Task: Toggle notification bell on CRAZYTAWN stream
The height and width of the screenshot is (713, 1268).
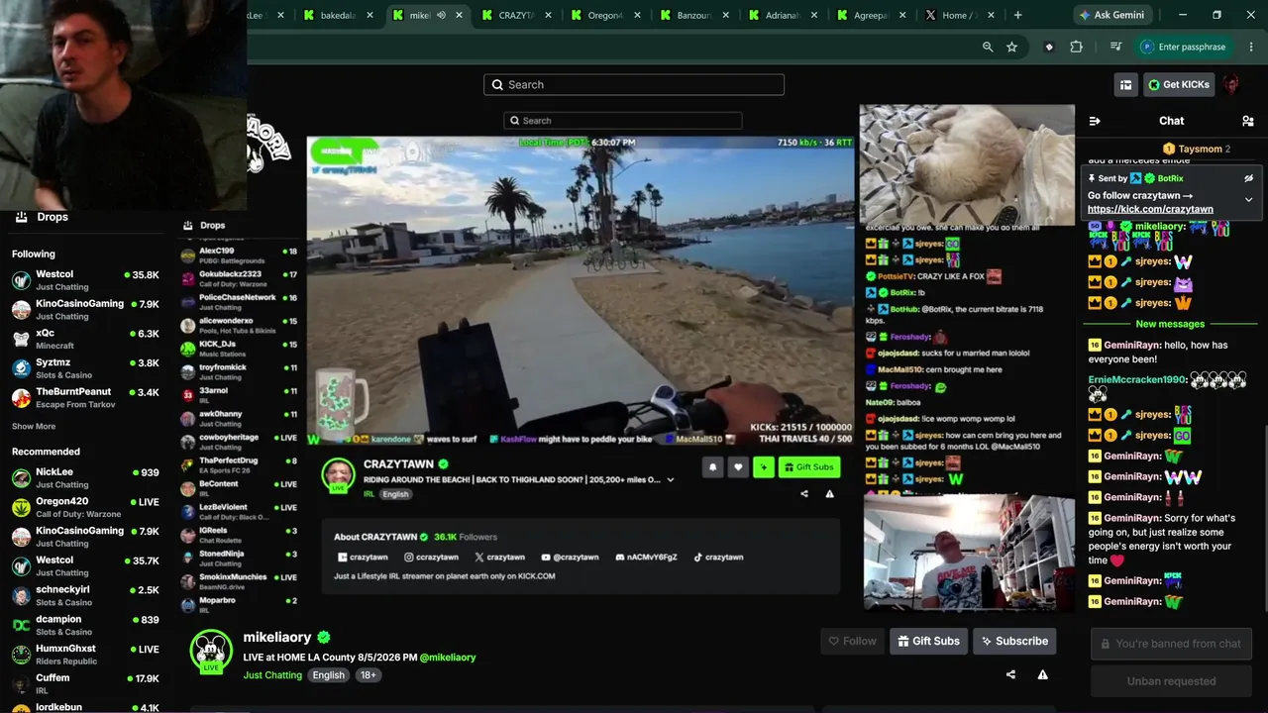Action: click(712, 467)
